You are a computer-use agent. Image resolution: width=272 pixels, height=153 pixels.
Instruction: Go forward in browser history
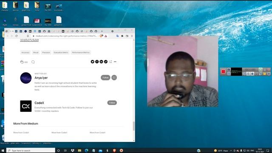tap(12, 36)
